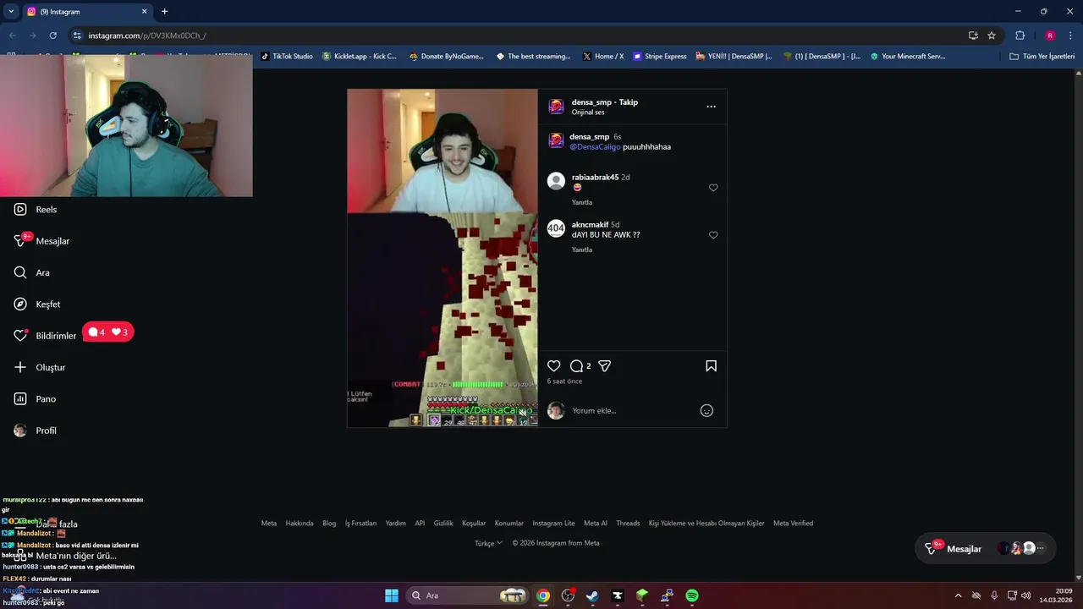Open the API footer link

click(x=420, y=524)
